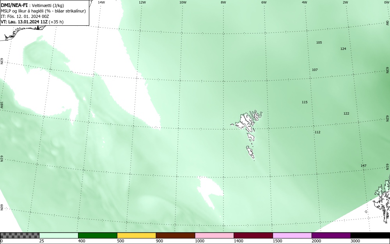Click the DMI/NEA-FI title text
The height and width of the screenshot is (244, 390).
(x=14, y=5)
